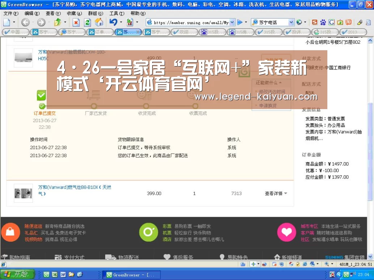The image size is (374, 280).
Task: Switch to the 中国 tab
Action: pos(16,32)
